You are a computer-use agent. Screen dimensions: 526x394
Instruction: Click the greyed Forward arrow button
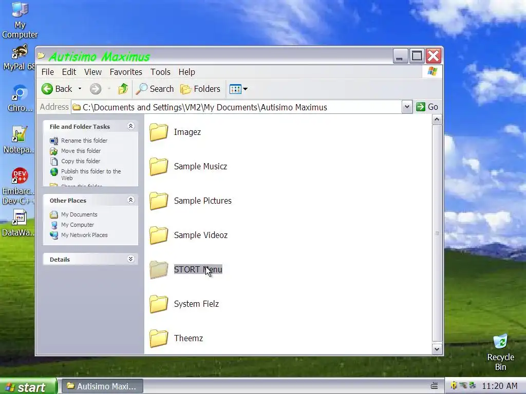pyautogui.click(x=96, y=89)
